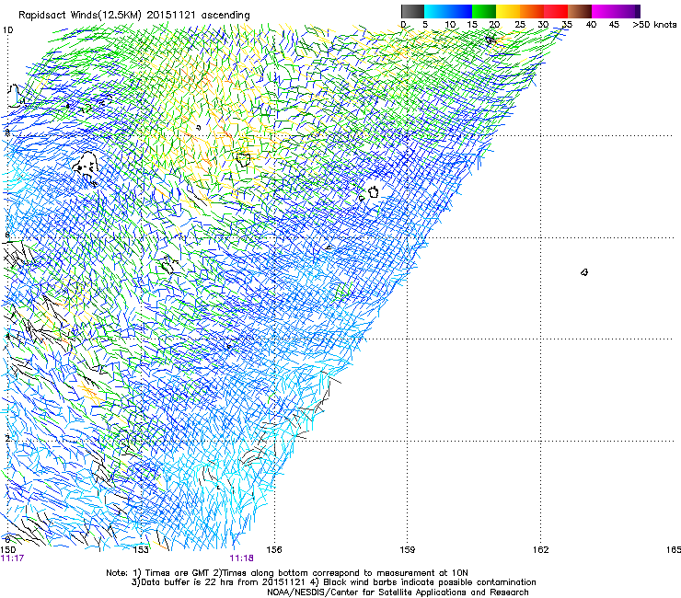
Task: Click the Rapidscat Winds chart title
Action: [134, 16]
